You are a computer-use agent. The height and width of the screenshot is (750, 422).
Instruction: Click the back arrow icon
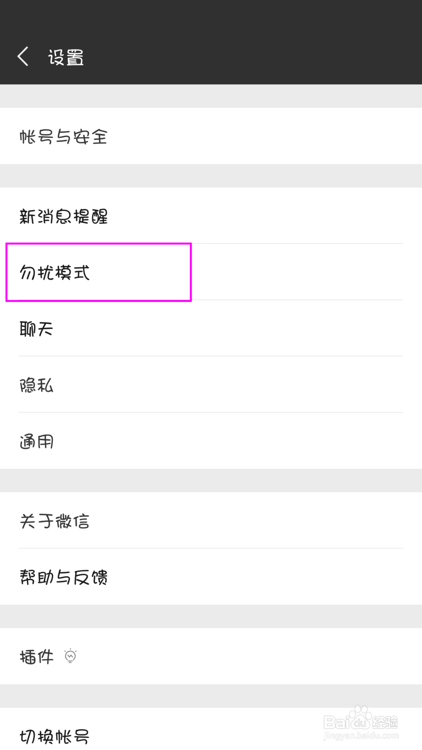click(x=23, y=56)
